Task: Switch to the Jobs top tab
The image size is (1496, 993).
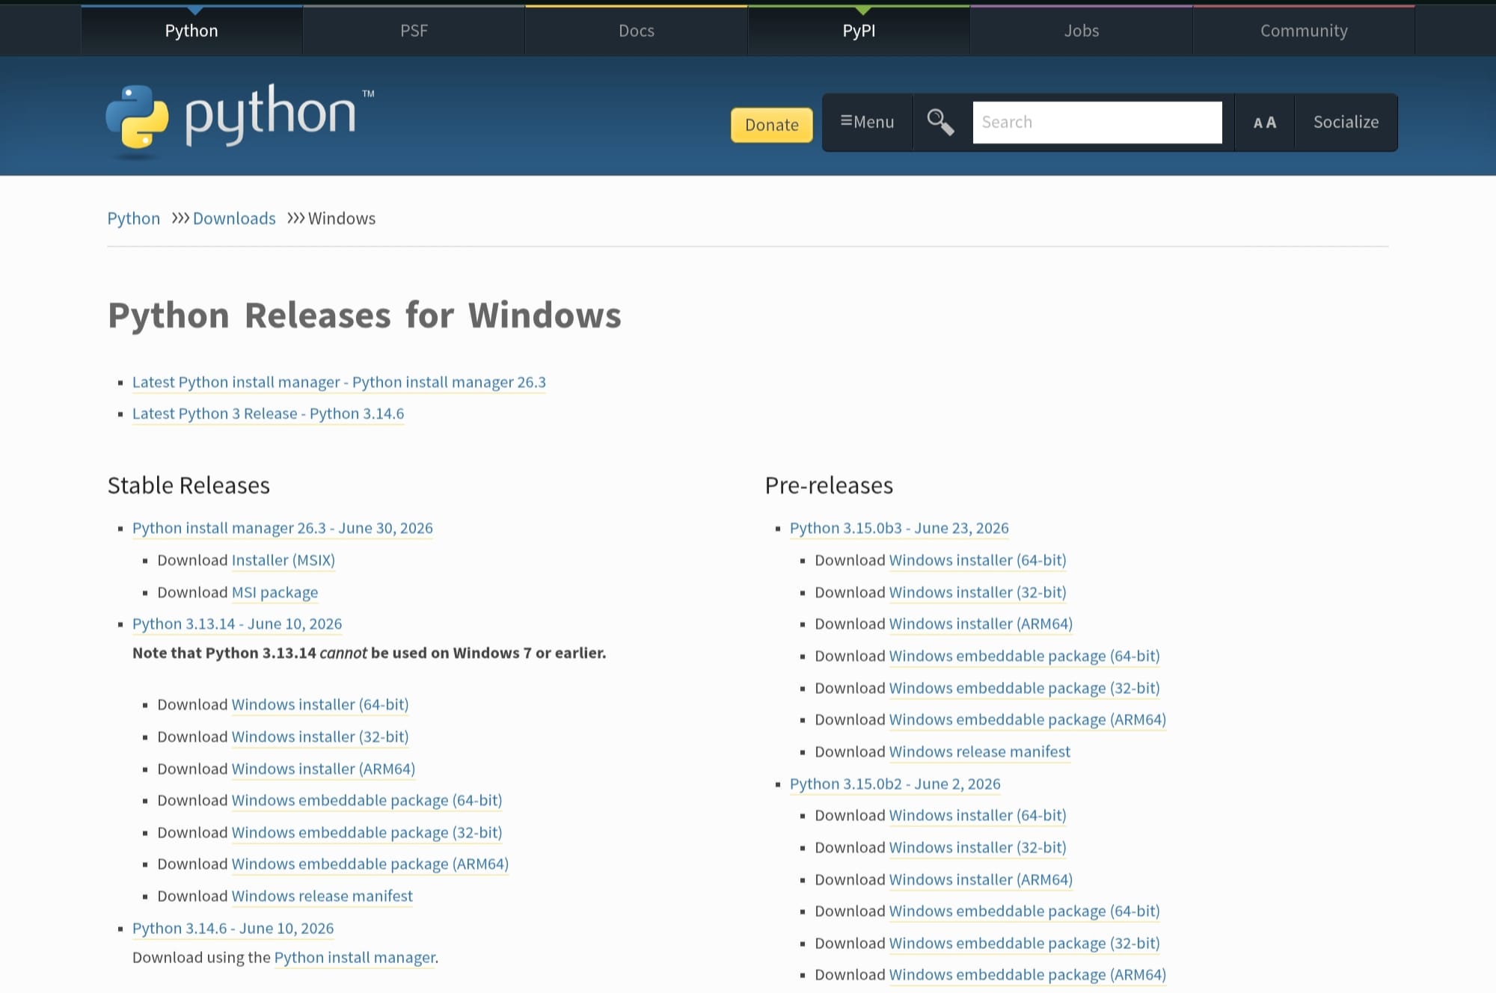Action: pos(1082,31)
